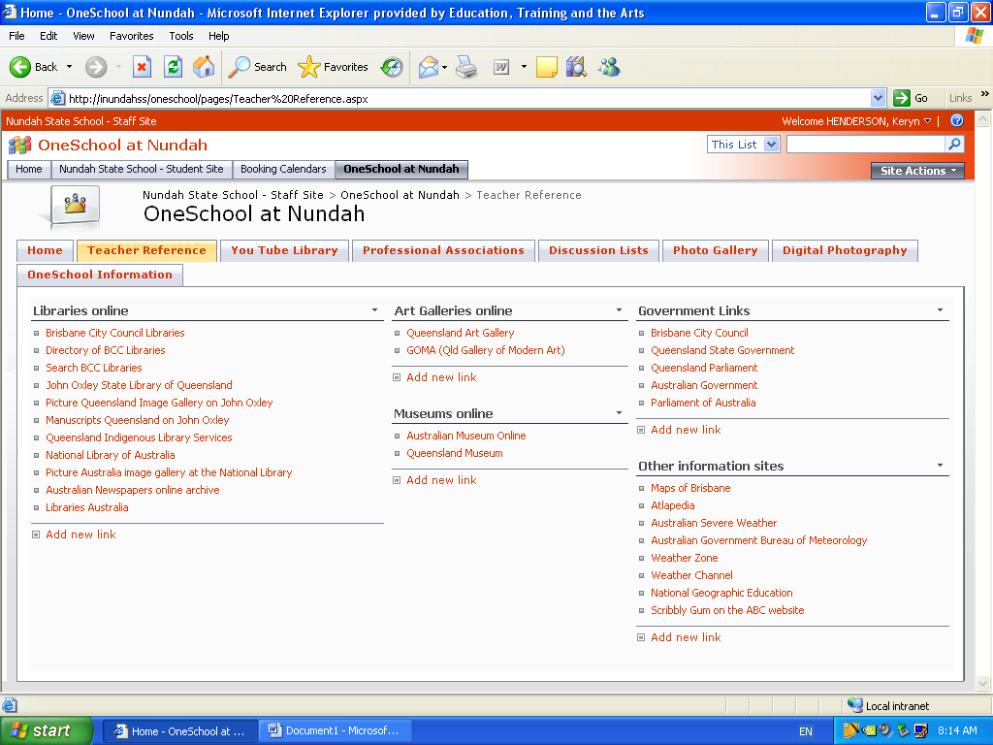Click the OneSchool site people logo
Image resolution: width=993 pixels, height=745 pixels.
pos(19,146)
